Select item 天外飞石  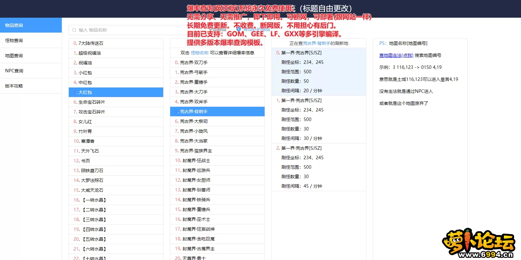pyautogui.click(x=116, y=151)
